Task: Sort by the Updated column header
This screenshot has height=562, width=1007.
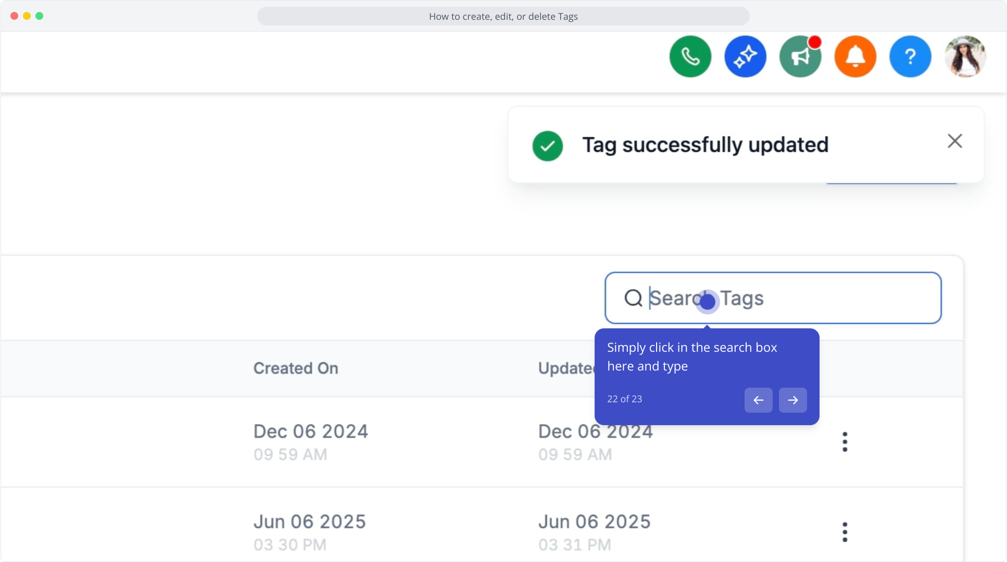Action: [x=567, y=368]
